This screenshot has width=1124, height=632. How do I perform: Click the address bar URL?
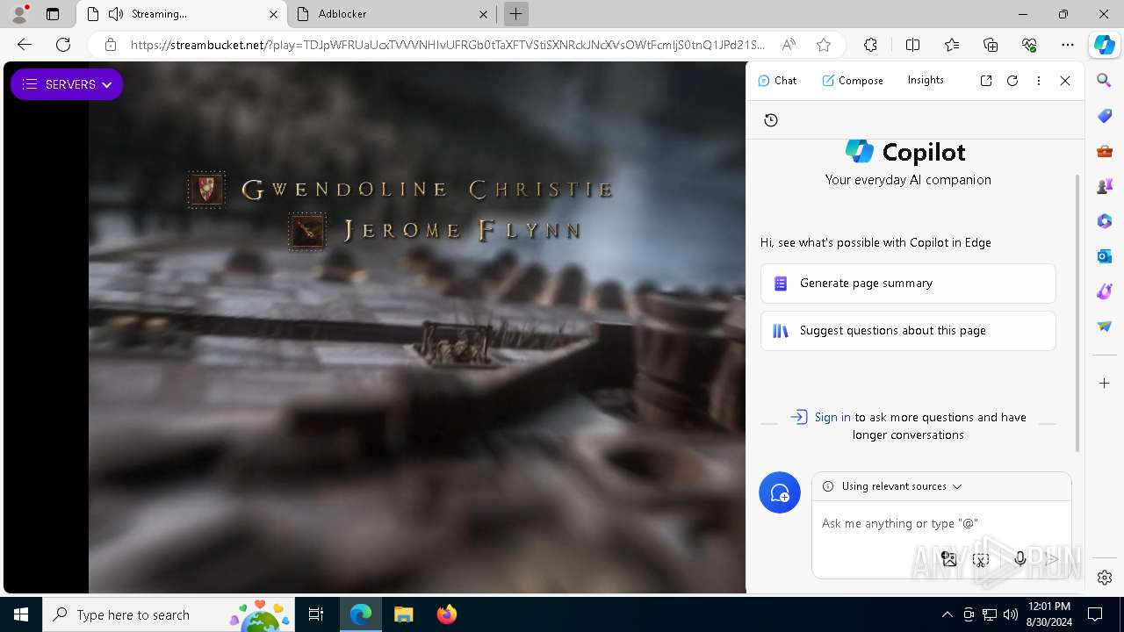[448, 45]
